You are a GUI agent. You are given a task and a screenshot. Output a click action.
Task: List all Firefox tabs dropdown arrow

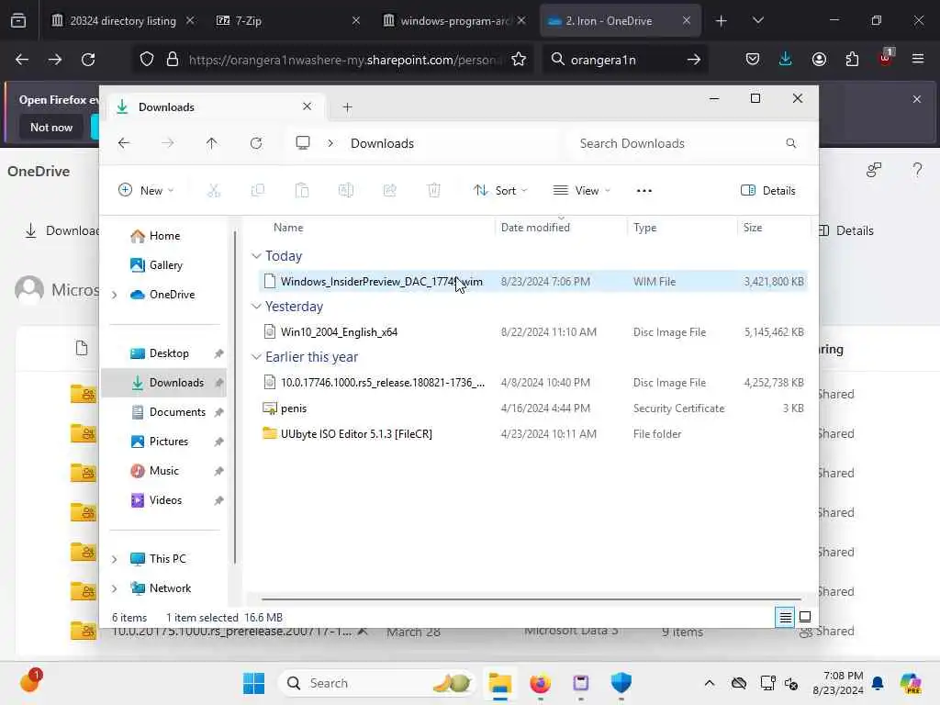(x=757, y=20)
